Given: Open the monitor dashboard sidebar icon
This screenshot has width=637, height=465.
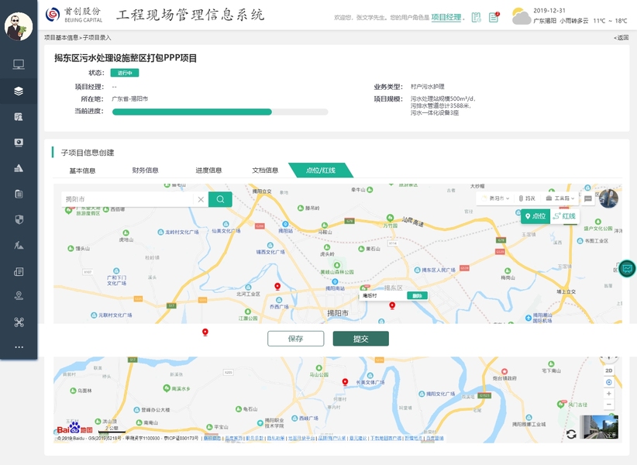Looking at the screenshot, I should pos(19,64).
